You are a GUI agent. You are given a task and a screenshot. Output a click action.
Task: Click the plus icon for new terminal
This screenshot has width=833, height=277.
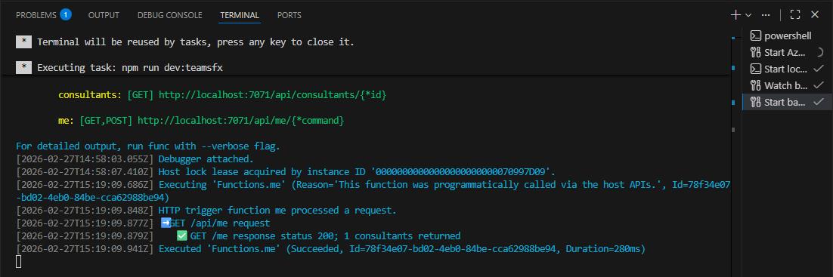click(735, 15)
